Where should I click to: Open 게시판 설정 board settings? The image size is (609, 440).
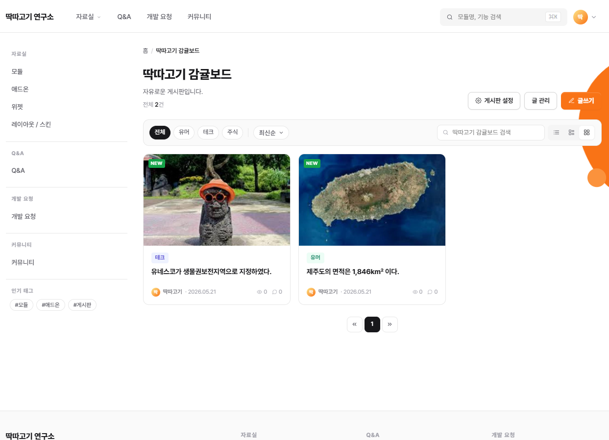[x=494, y=101]
